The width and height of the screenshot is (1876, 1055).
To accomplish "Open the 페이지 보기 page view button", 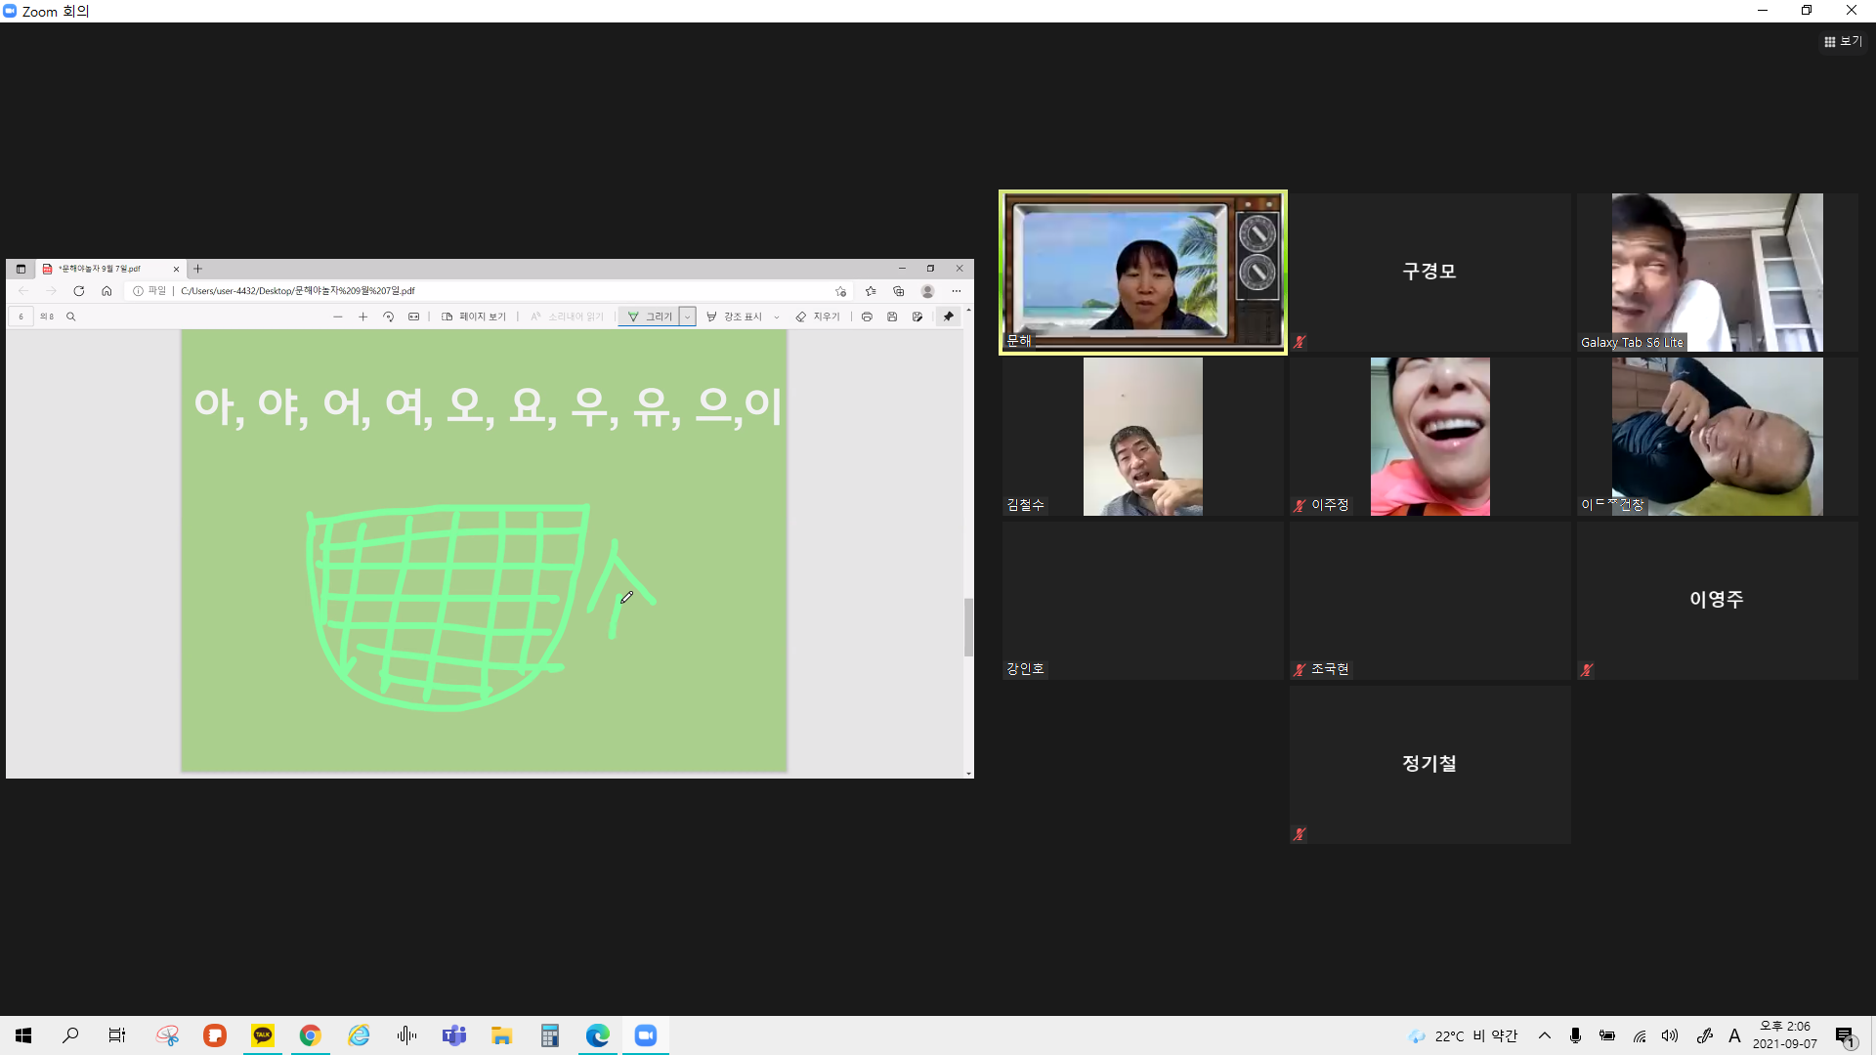I will click(474, 316).
